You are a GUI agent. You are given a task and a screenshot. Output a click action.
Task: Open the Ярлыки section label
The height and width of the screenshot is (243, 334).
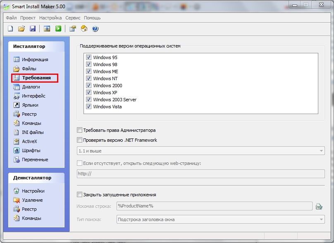[30, 105]
